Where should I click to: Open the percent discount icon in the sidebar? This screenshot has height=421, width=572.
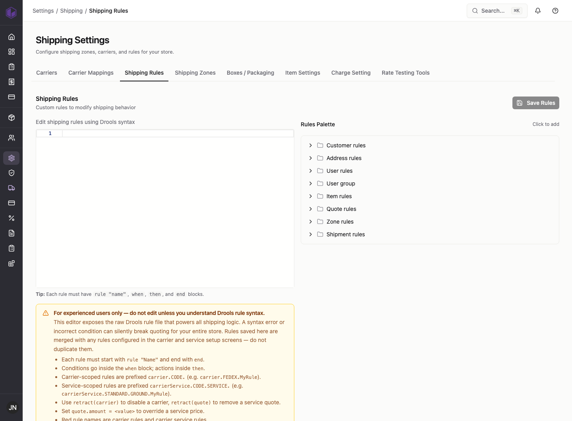[12, 218]
